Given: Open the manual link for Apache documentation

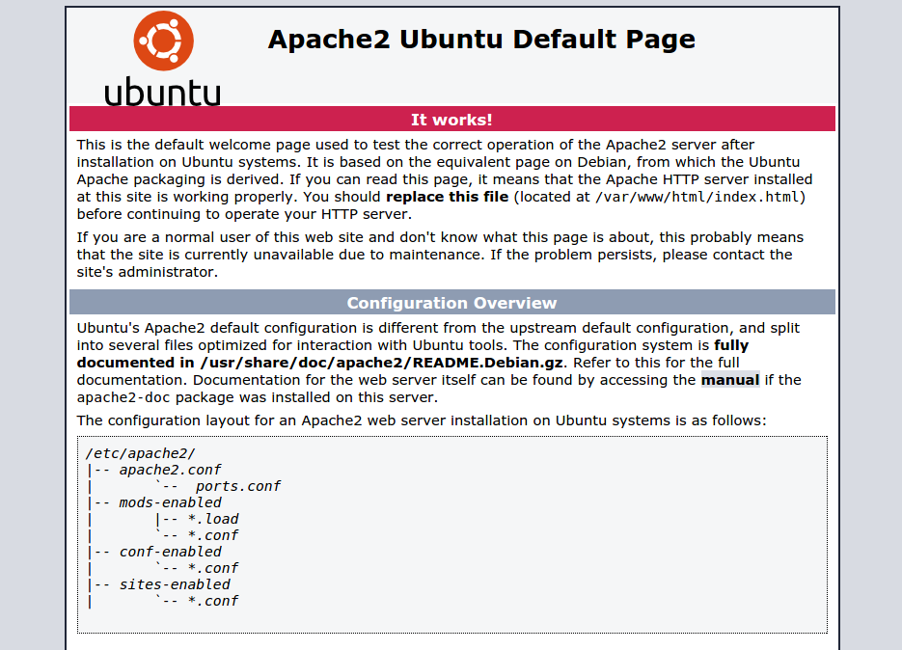Looking at the screenshot, I should click(x=728, y=380).
